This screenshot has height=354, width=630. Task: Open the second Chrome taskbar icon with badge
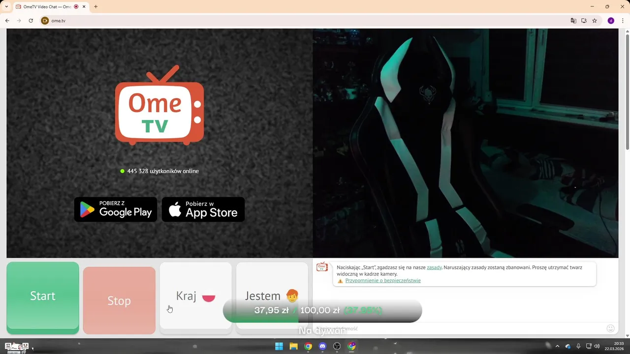click(x=351, y=346)
